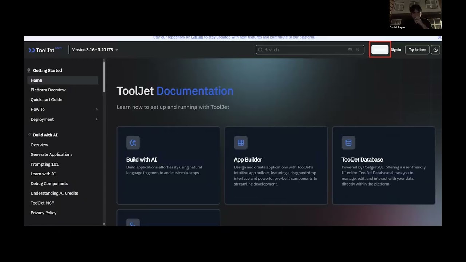Open ToolJet MCP in the sidebar
This screenshot has width=466, height=262.
point(42,203)
